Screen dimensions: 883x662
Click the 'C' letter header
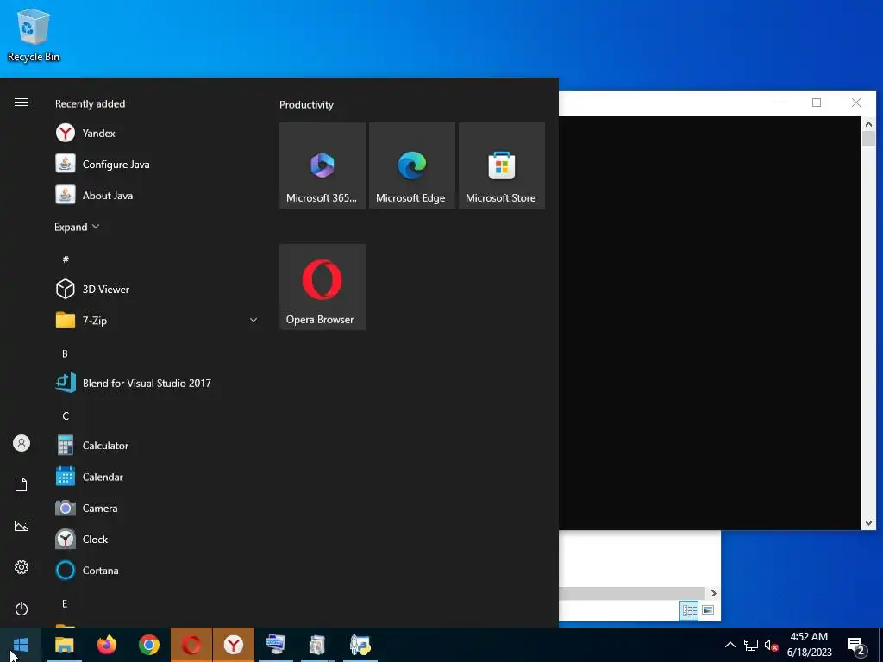pyautogui.click(x=66, y=416)
